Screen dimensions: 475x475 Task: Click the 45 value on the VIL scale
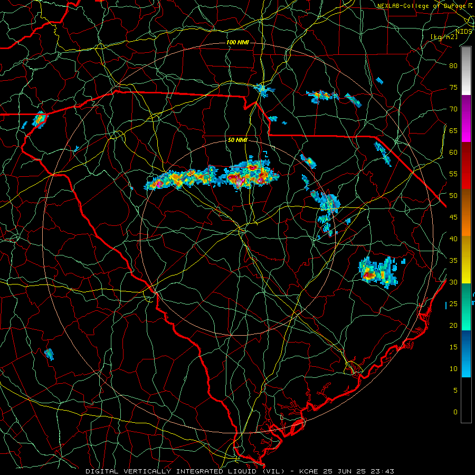click(453, 217)
